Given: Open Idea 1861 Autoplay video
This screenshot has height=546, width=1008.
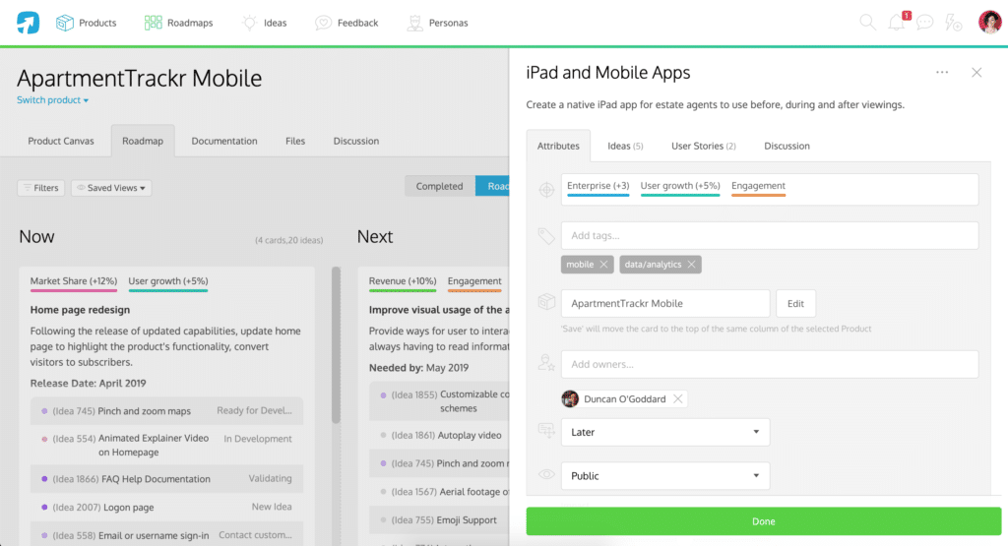Looking at the screenshot, I should (x=439, y=436).
